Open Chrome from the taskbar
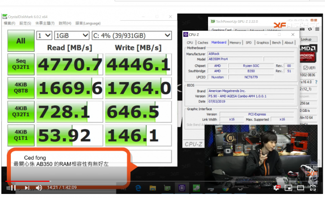Viewport: 325px width, 198px height. [x=225, y=189]
